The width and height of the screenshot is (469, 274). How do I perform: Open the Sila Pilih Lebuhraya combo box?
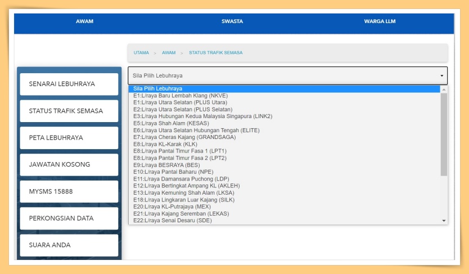point(288,76)
